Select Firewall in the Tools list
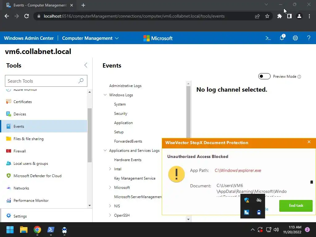Viewport: 316px width, 237px height. pyautogui.click(x=44, y=151)
